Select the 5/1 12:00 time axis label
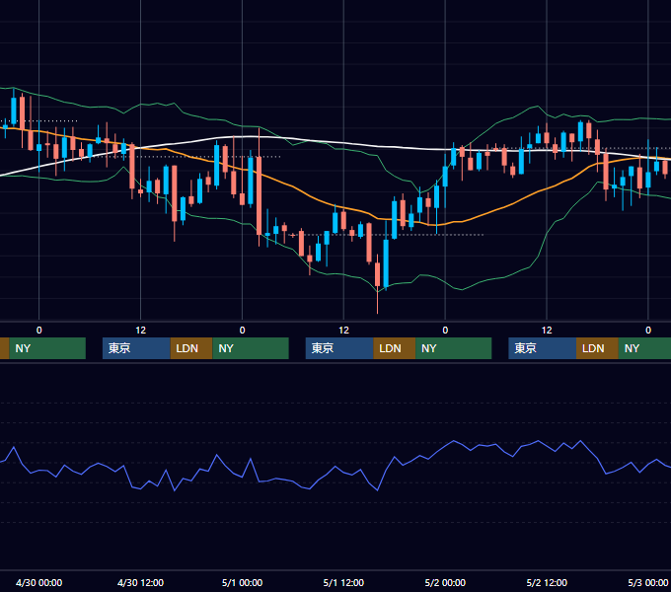 (343, 582)
